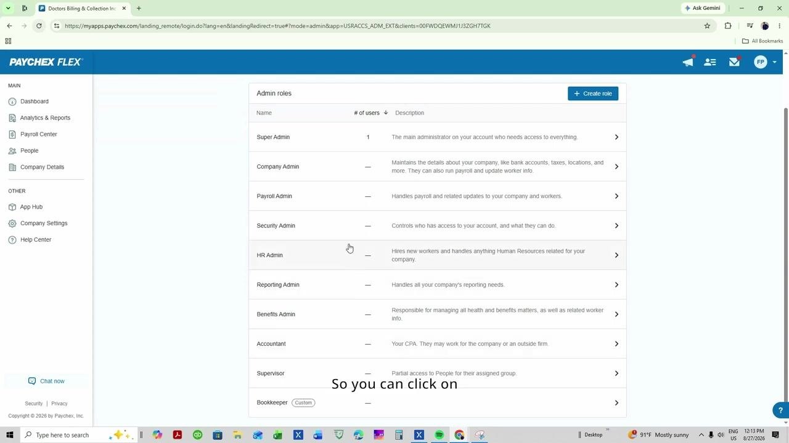Expand the Super Admin role chevron
Image resolution: width=789 pixels, height=443 pixels.
(x=616, y=137)
